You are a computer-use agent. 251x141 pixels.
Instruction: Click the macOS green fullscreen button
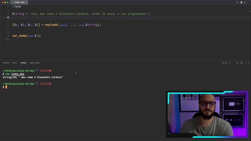(8, 2)
